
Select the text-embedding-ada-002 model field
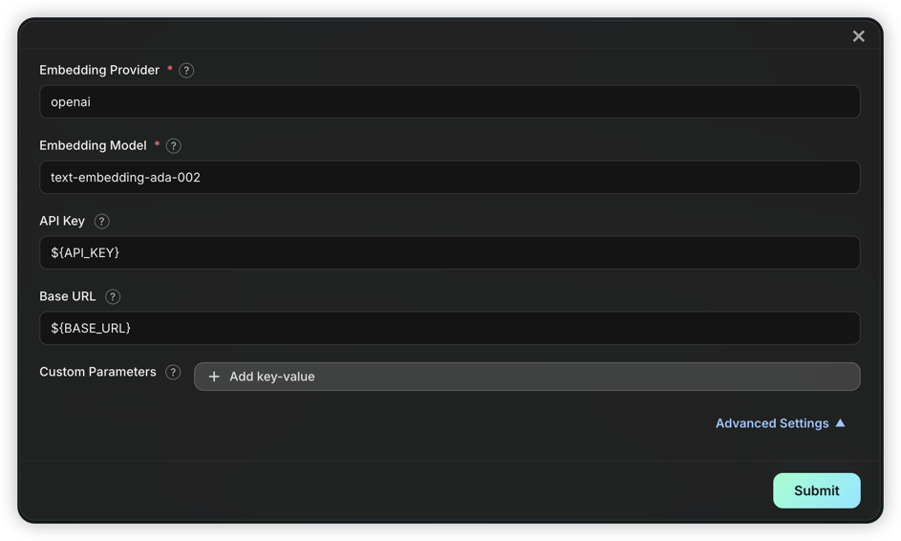pyautogui.click(x=449, y=177)
